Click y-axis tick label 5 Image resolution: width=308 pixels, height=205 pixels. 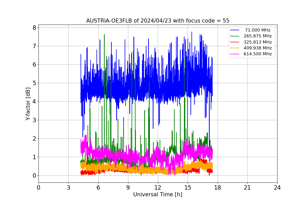click(34, 83)
